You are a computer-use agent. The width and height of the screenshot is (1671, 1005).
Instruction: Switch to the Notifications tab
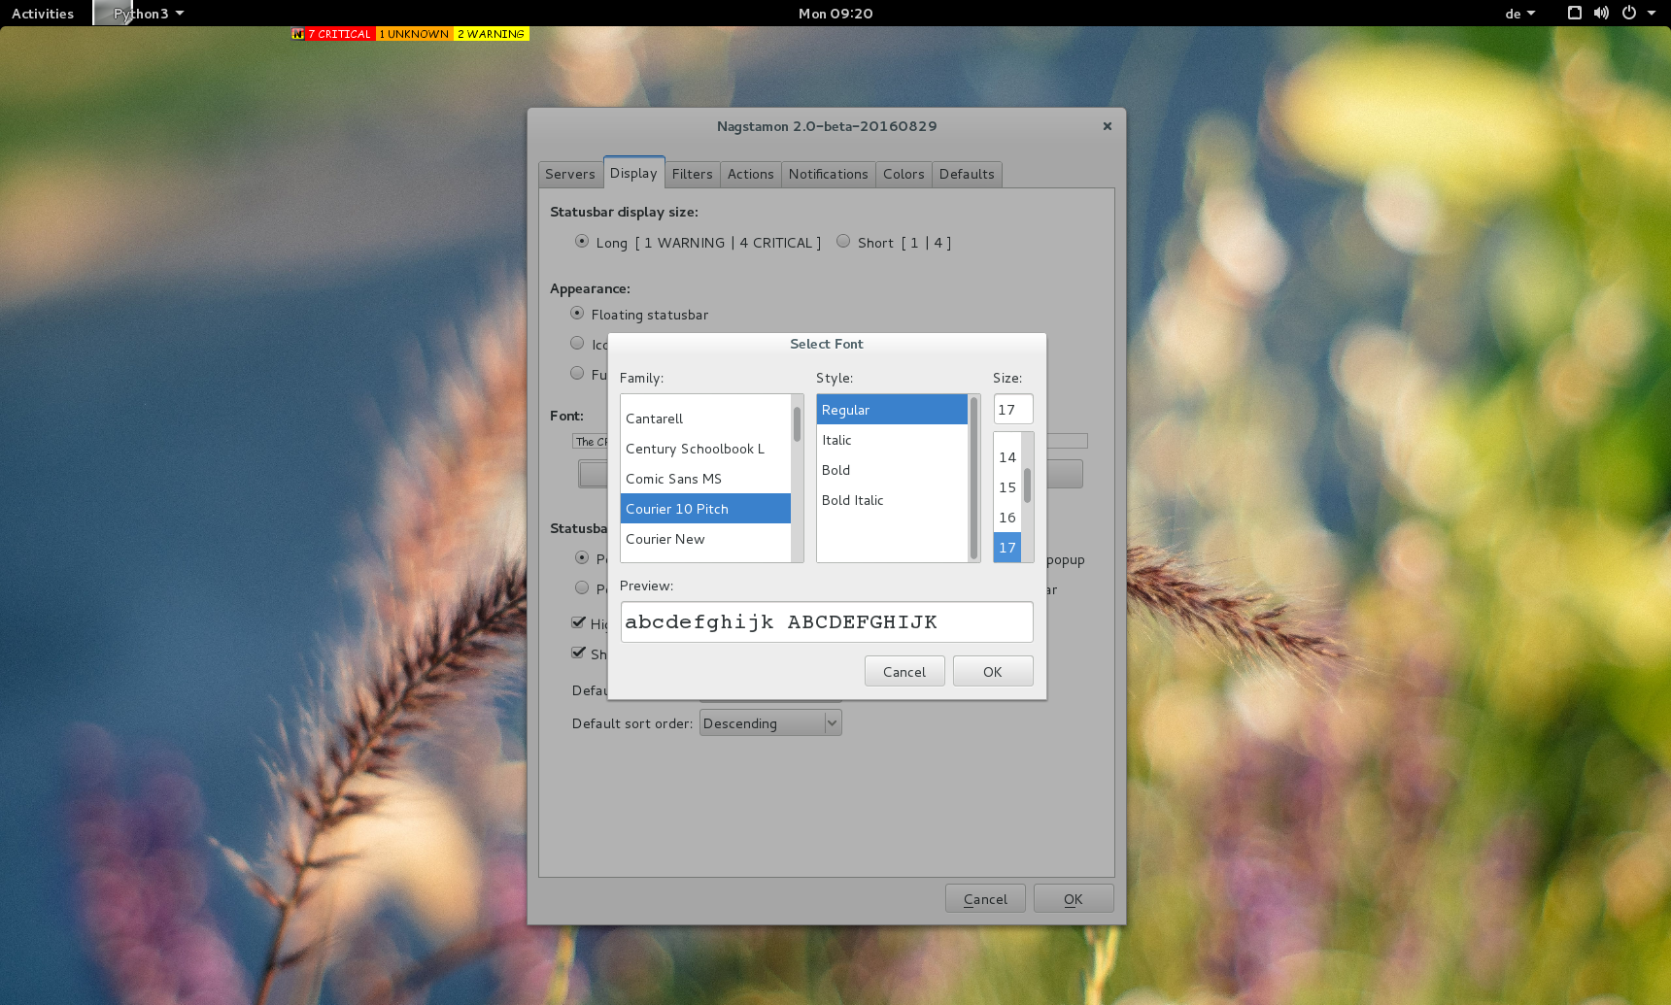click(x=828, y=175)
